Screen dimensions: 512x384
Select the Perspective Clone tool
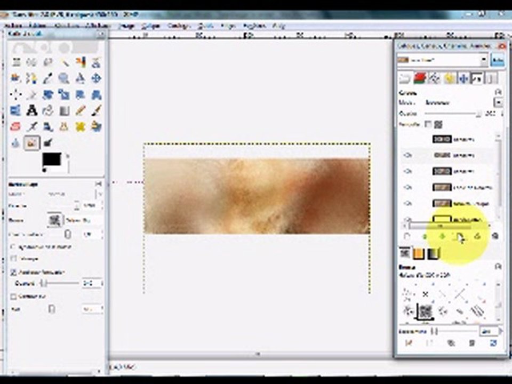click(x=96, y=127)
